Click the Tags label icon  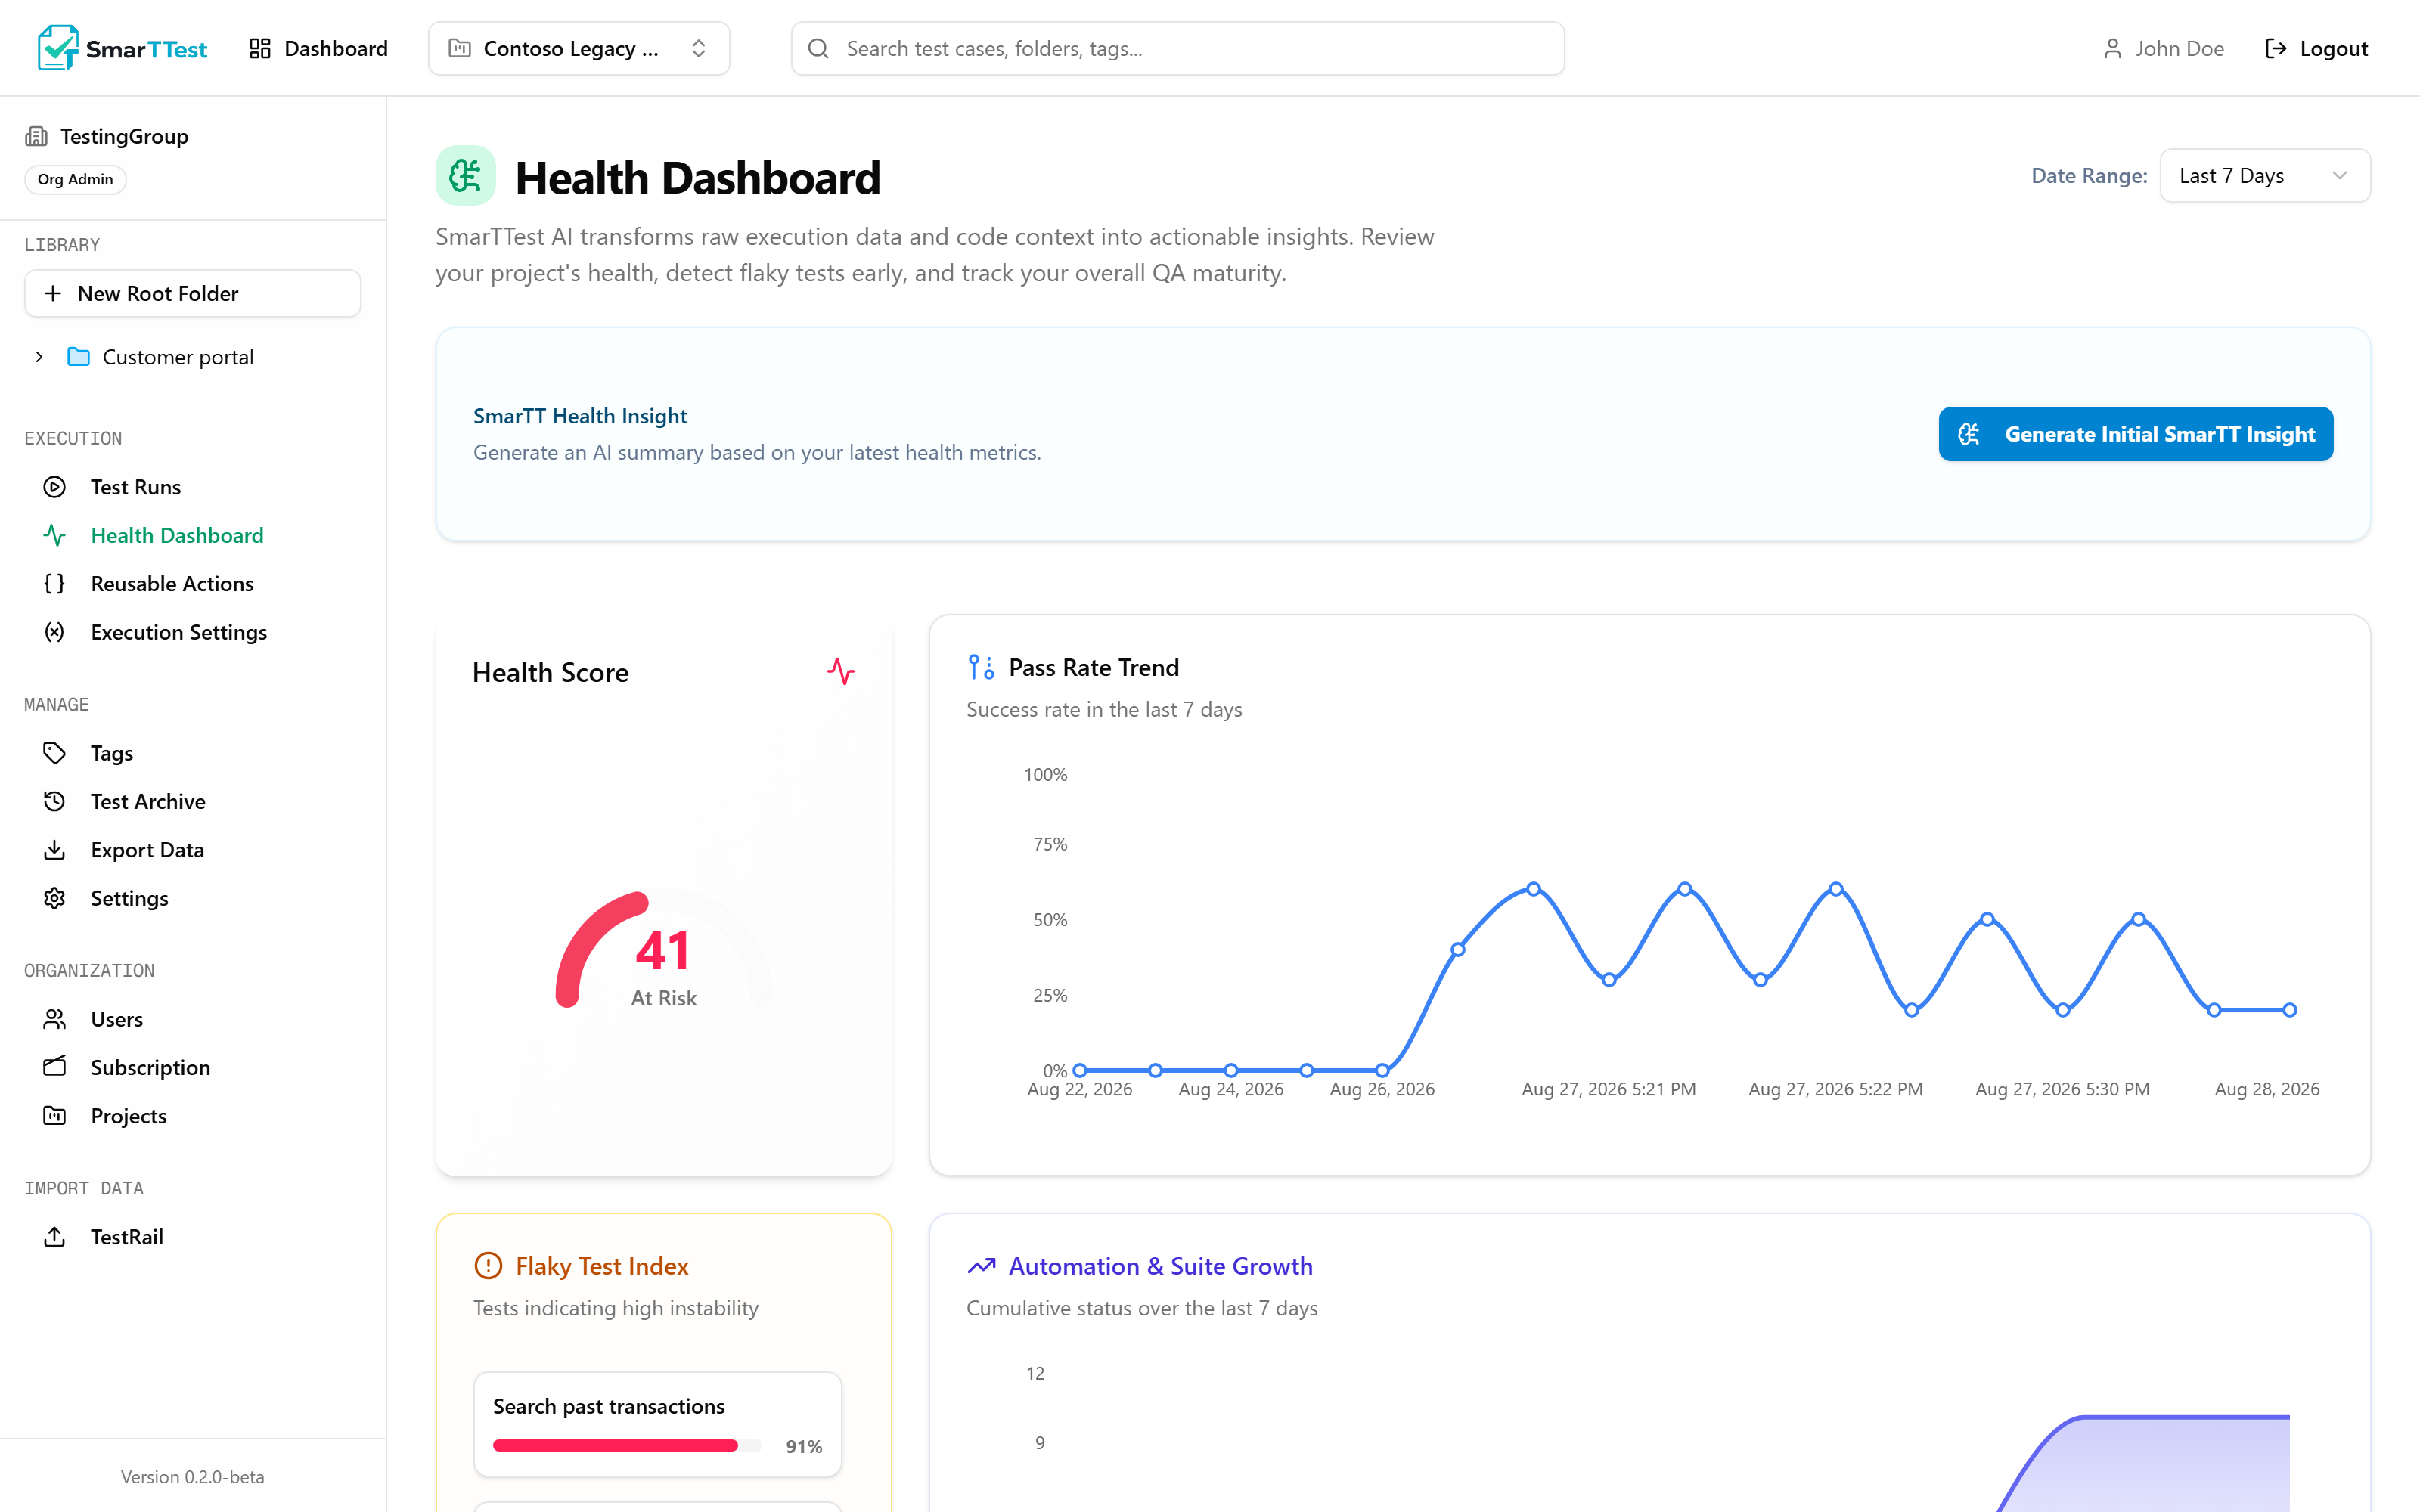pyautogui.click(x=55, y=753)
